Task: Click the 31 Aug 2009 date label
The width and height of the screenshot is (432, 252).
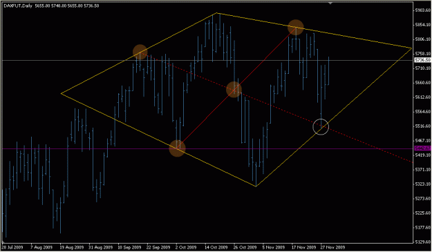Action: 100,247
